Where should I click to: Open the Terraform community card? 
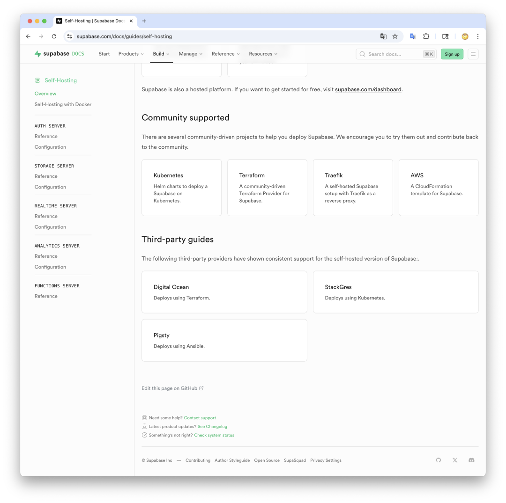pos(267,188)
